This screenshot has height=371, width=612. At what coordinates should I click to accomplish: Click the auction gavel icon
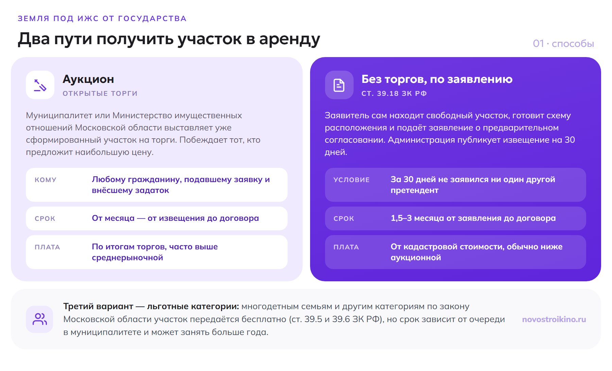(40, 85)
